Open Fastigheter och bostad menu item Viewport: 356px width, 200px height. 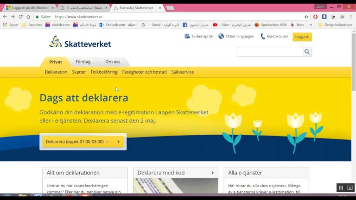[x=145, y=72]
